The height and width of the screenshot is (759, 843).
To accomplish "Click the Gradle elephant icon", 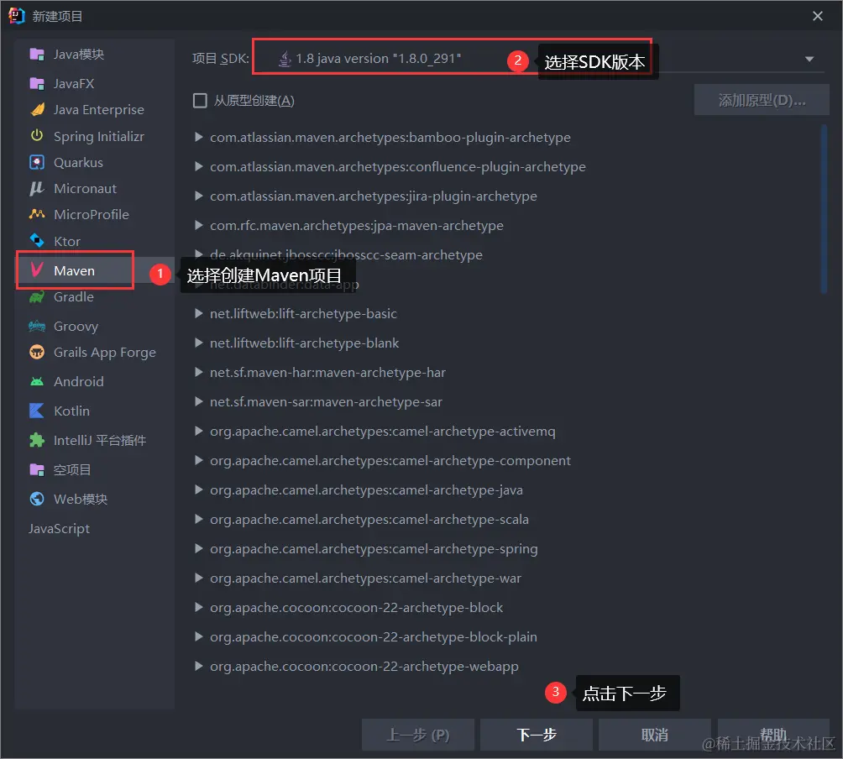I will [37, 296].
